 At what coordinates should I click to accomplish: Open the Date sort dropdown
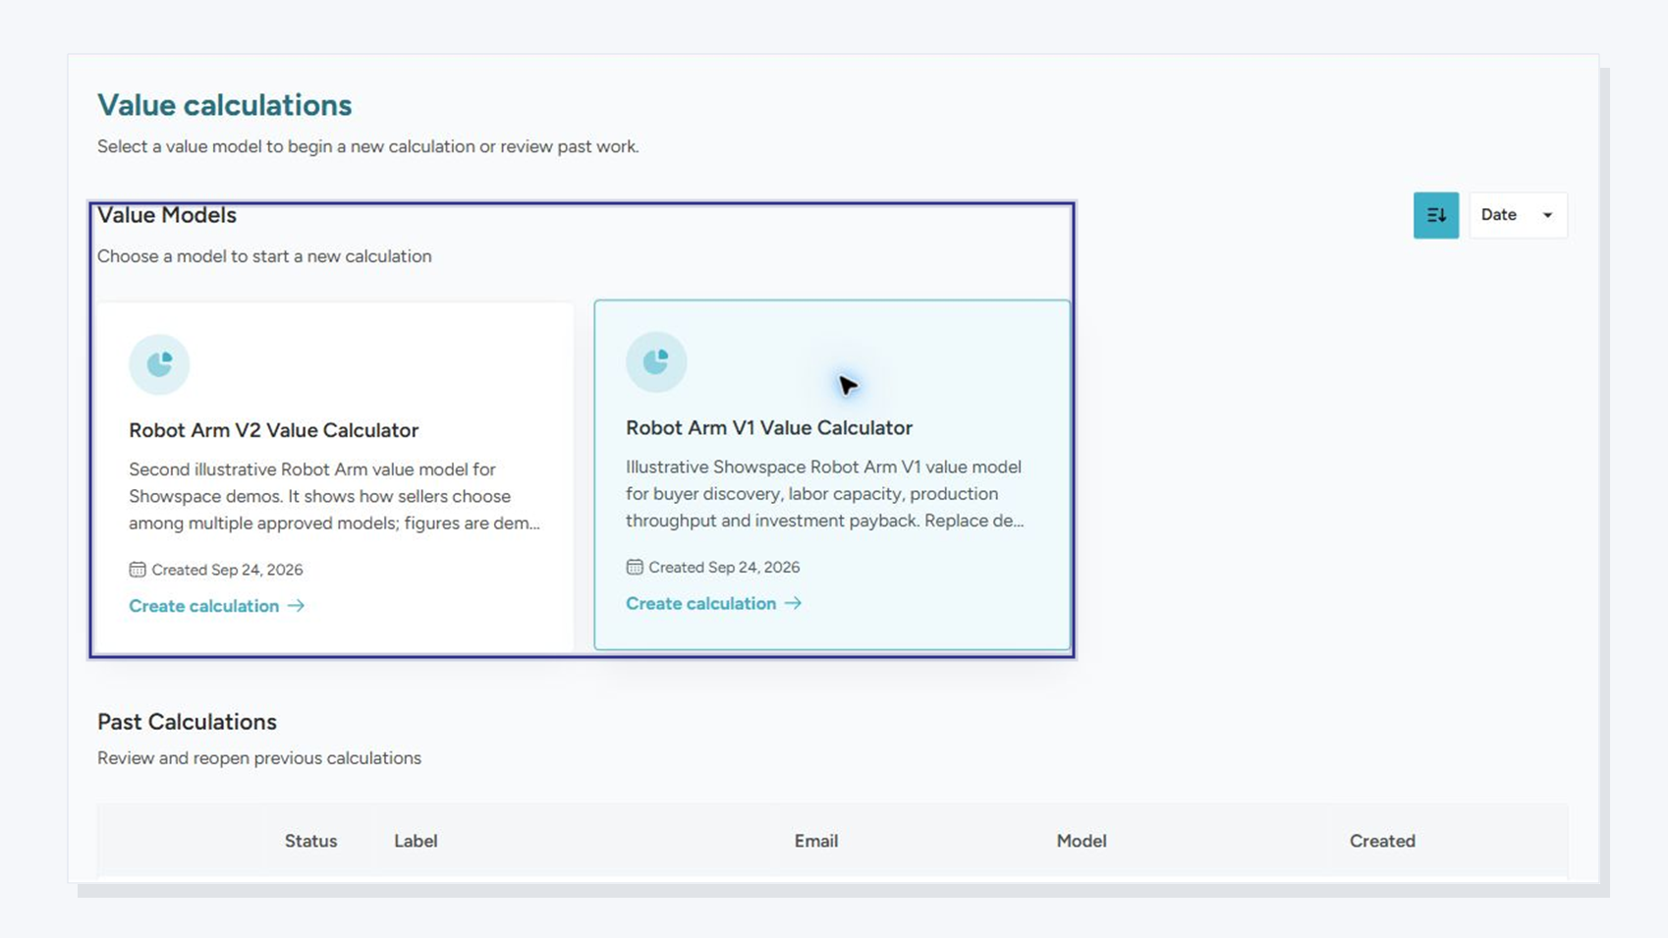(1518, 215)
